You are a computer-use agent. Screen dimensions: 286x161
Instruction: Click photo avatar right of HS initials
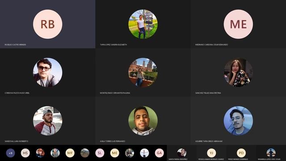point(40,153)
